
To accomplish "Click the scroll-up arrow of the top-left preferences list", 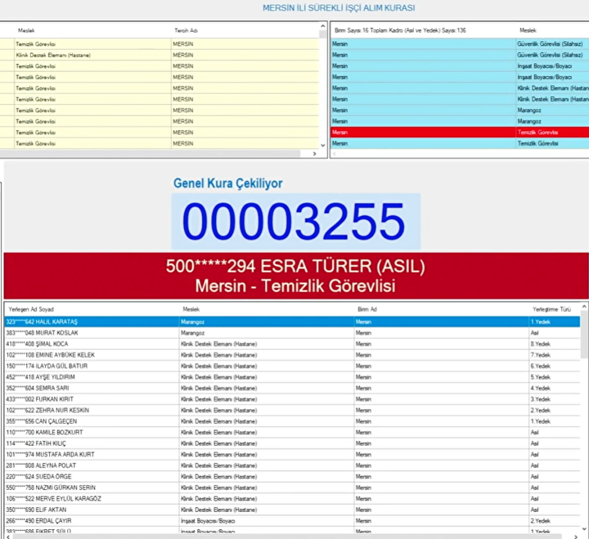I will pos(322,26).
